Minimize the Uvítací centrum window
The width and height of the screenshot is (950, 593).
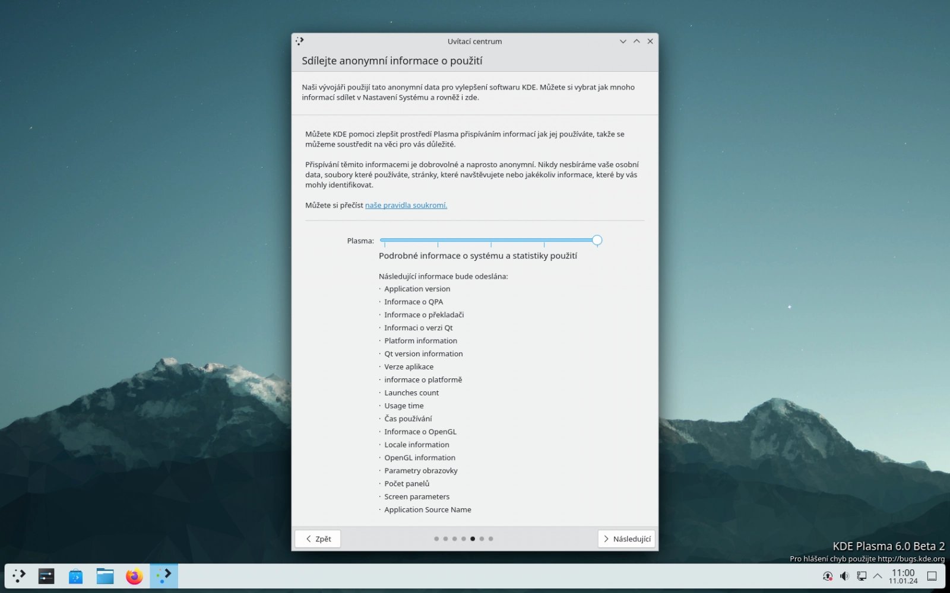coord(623,41)
